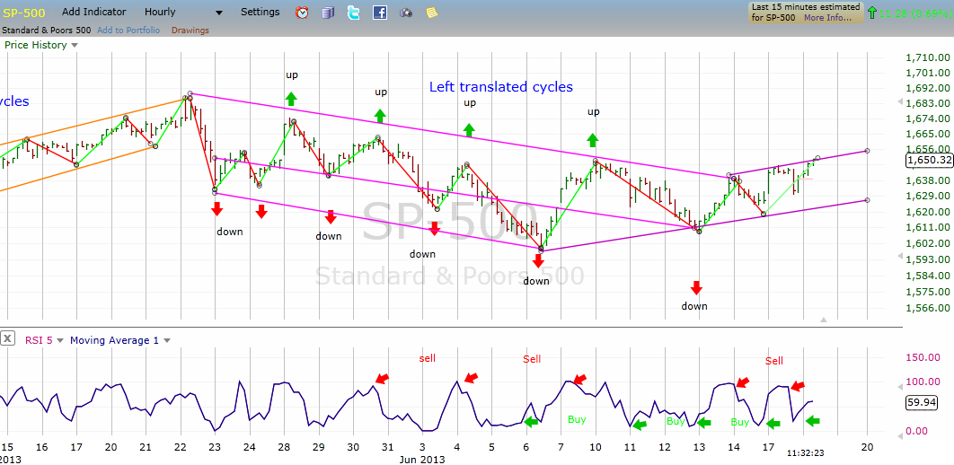Image resolution: width=954 pixels, height=465 pixels.
Task: Click the 'Jun 2013' axis label
Action: (421, 460)
